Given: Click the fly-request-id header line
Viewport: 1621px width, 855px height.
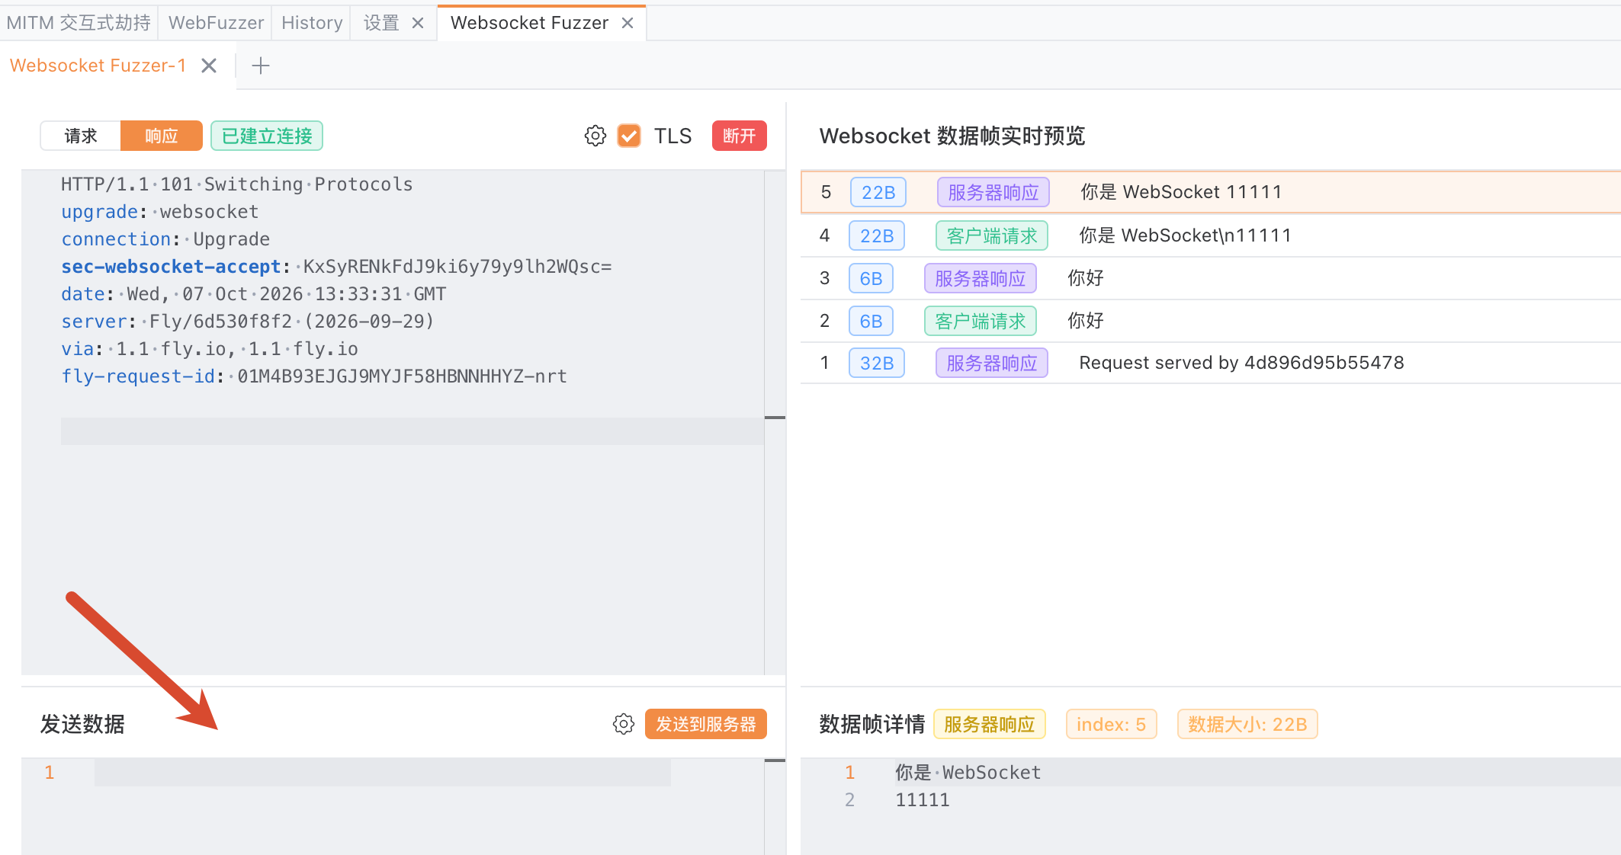Looking at the screenshot, I should click(x=314, y=376).
